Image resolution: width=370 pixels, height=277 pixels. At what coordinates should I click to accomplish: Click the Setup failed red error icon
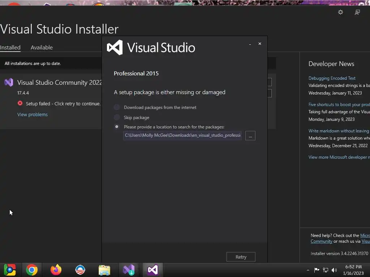(20, 103)
